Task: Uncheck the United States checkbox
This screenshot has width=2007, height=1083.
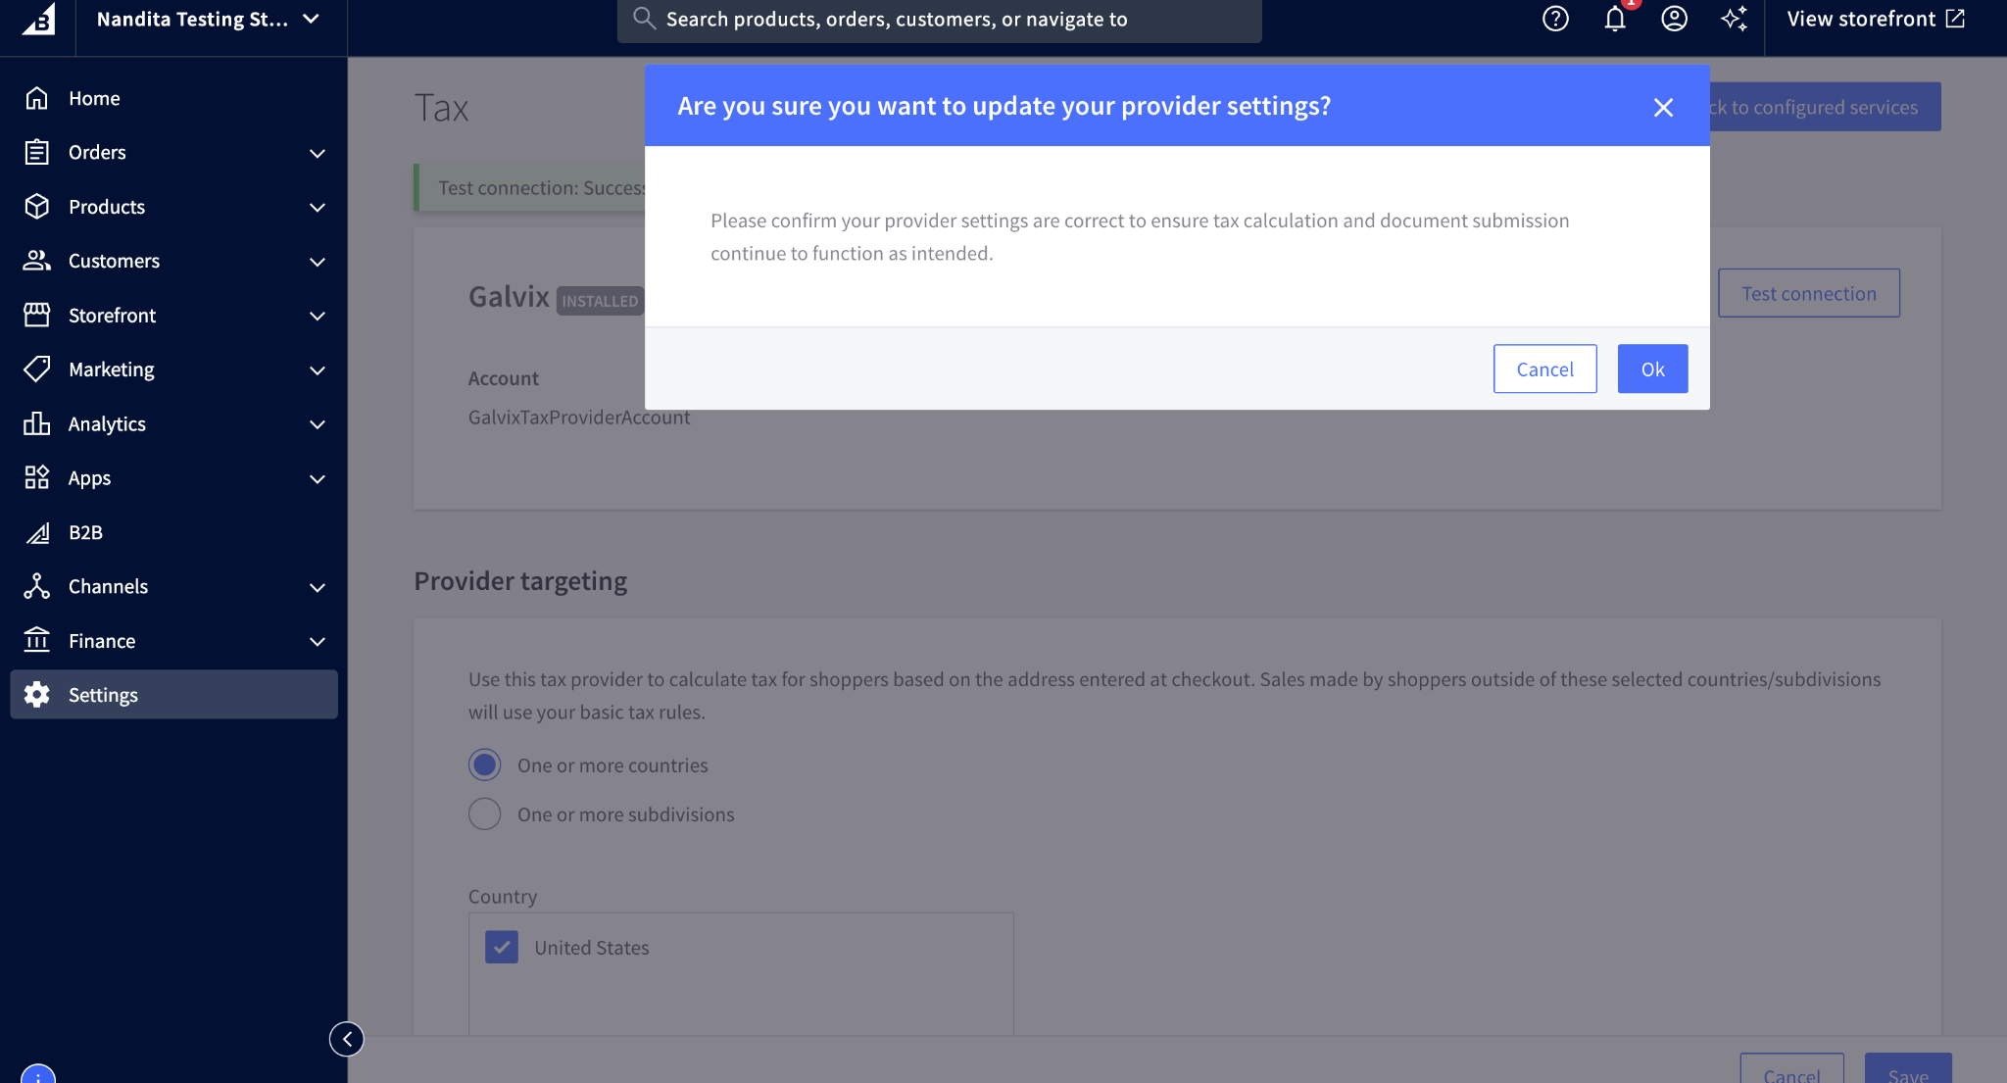Action: [502, 947]
